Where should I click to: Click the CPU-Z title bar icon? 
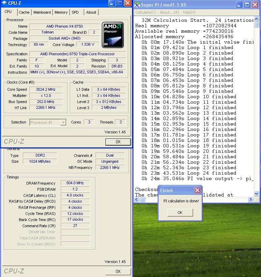[4, 3]
